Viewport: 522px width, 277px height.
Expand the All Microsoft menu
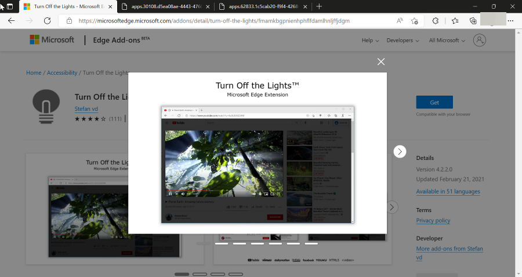coord(447,40)
